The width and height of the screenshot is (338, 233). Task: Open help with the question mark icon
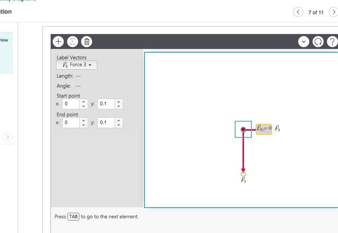(331, 41)
